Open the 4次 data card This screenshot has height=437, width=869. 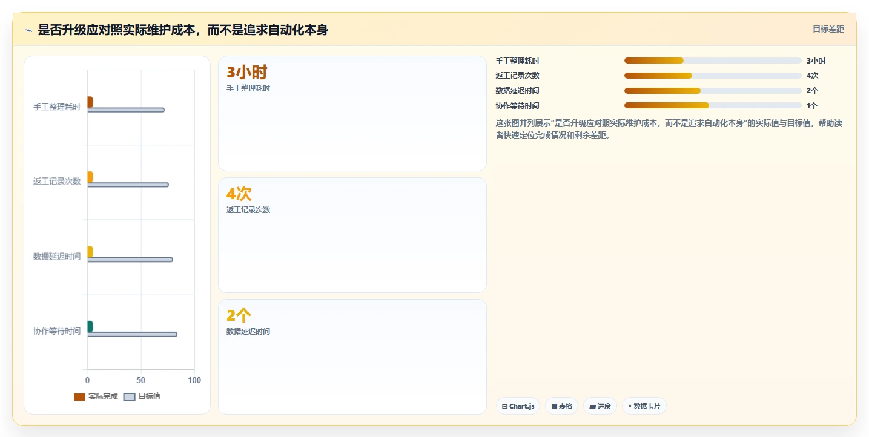352,235
